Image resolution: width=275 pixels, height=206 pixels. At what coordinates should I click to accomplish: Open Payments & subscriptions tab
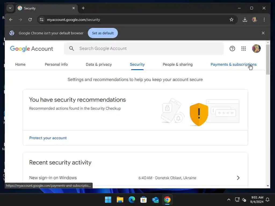click(x=233, y=64)
